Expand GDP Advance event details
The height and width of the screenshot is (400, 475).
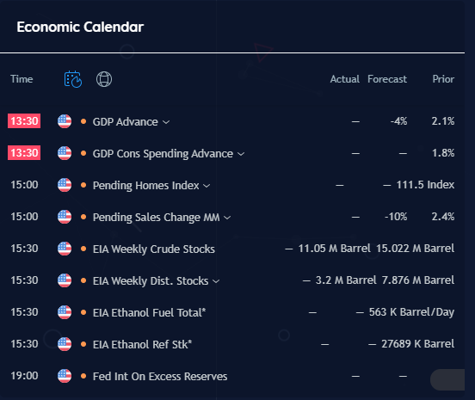(x=166, y=122)
